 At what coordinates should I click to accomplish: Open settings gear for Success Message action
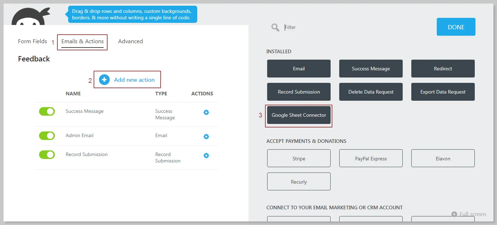coord(206,112)
